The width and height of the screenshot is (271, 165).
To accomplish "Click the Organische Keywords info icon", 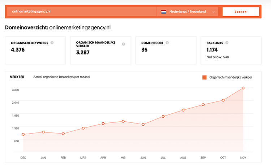I will click(52, 43).
